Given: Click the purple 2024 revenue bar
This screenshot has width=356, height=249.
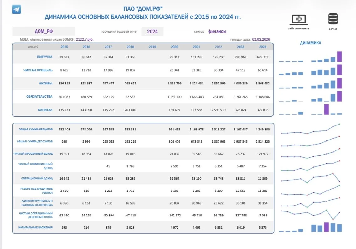Looking at the screenshot, I should (x=339, y=57).
